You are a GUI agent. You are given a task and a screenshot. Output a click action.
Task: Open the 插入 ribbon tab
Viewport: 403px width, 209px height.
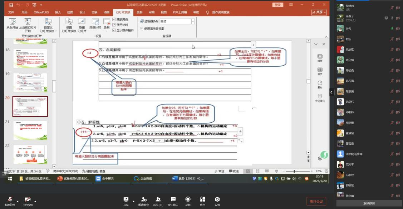coord(58,12)
